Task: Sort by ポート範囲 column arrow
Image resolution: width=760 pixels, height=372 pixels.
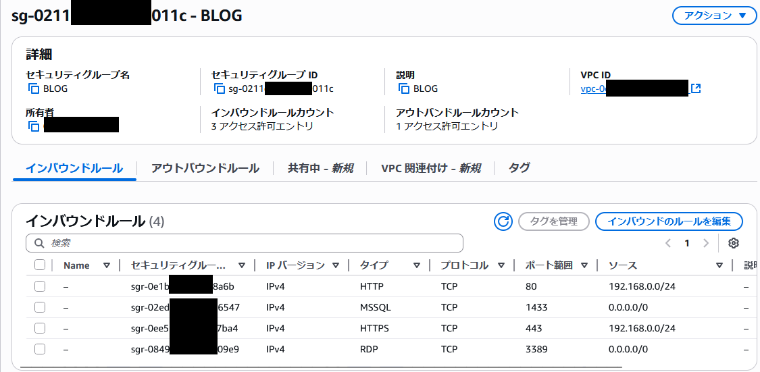Action: point(584,265)
